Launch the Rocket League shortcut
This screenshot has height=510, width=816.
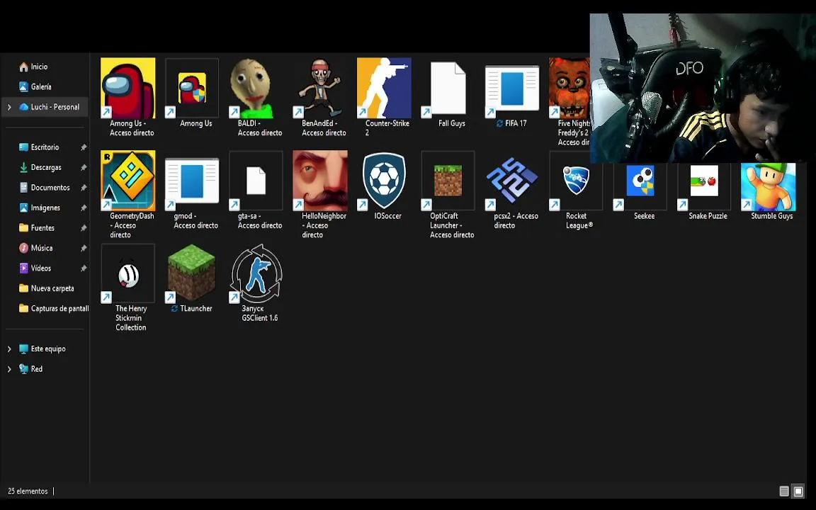(576, 181)
